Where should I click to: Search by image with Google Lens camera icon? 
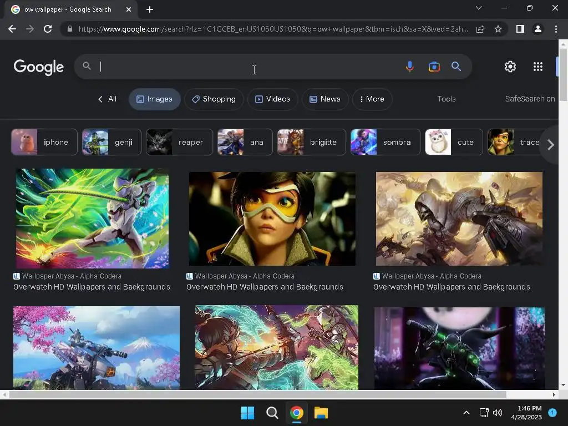click(434, 67)
